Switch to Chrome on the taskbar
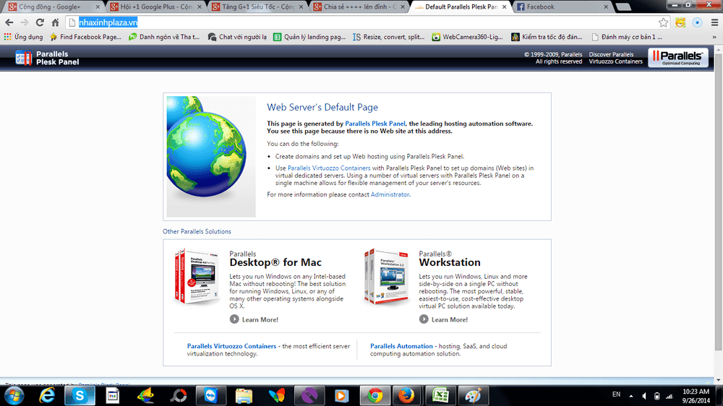The width and height of the screenshot is (723, 406). click(375, 396)
